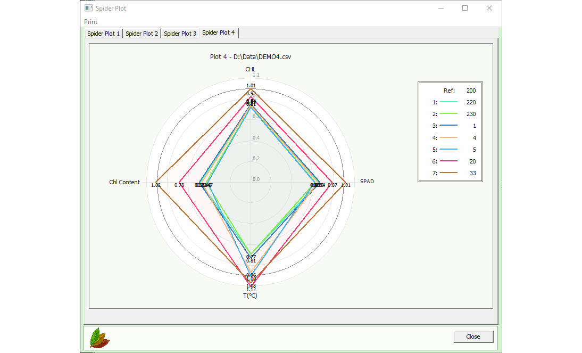
Task: Click the leaf logo icon at the bottom
Action: pyautogui.click(x=99, y=338)
